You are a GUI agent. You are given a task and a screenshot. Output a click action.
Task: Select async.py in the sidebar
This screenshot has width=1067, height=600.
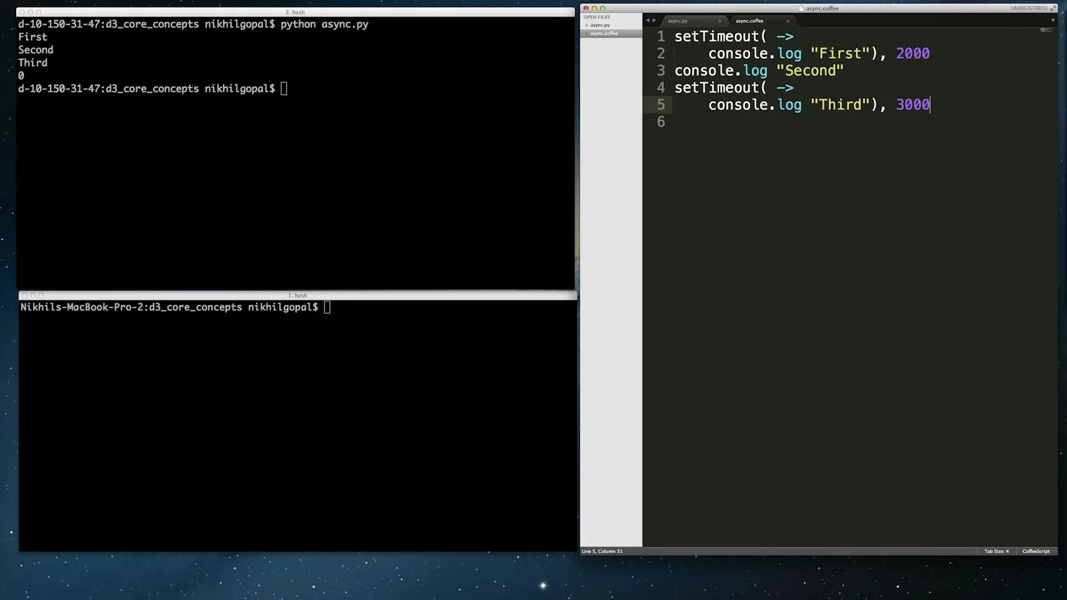tap(600, 25)
